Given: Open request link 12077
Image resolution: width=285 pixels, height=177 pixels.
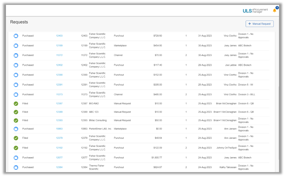Looking at the screenshot, I should [59, 157].
